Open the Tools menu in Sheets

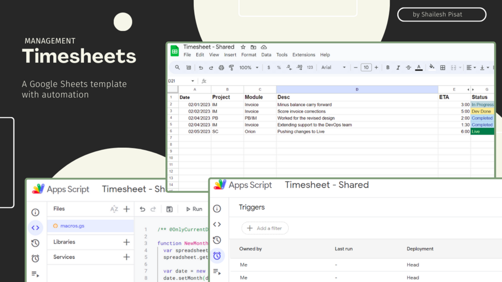click(282, 55)
